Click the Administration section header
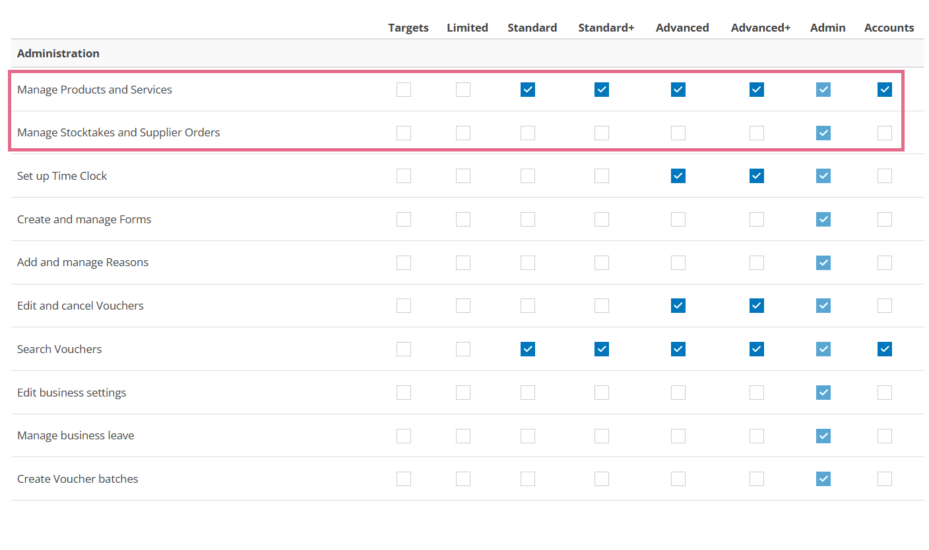Screen dimensions: 929x550 click(x=58, y=53)
